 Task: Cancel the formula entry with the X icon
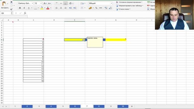pos(16,13)
